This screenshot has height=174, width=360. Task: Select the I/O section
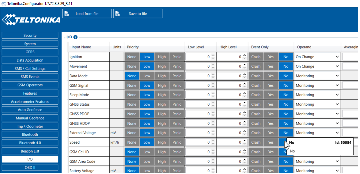pos(30,159)
